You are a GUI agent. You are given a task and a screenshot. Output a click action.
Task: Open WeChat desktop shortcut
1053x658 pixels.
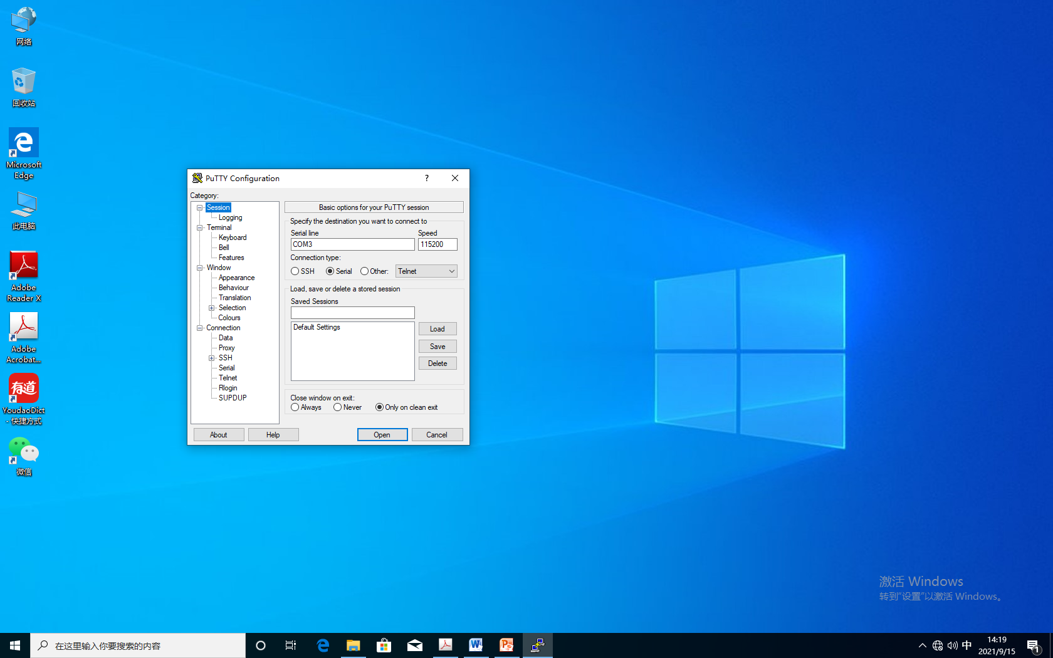tap(24, 456)
